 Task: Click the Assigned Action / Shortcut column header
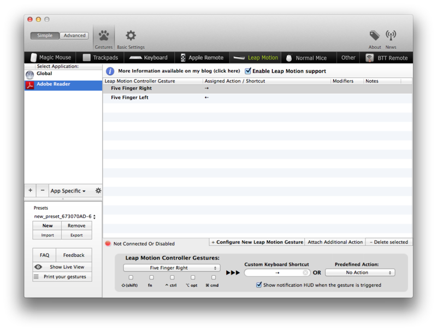[267, 81]
